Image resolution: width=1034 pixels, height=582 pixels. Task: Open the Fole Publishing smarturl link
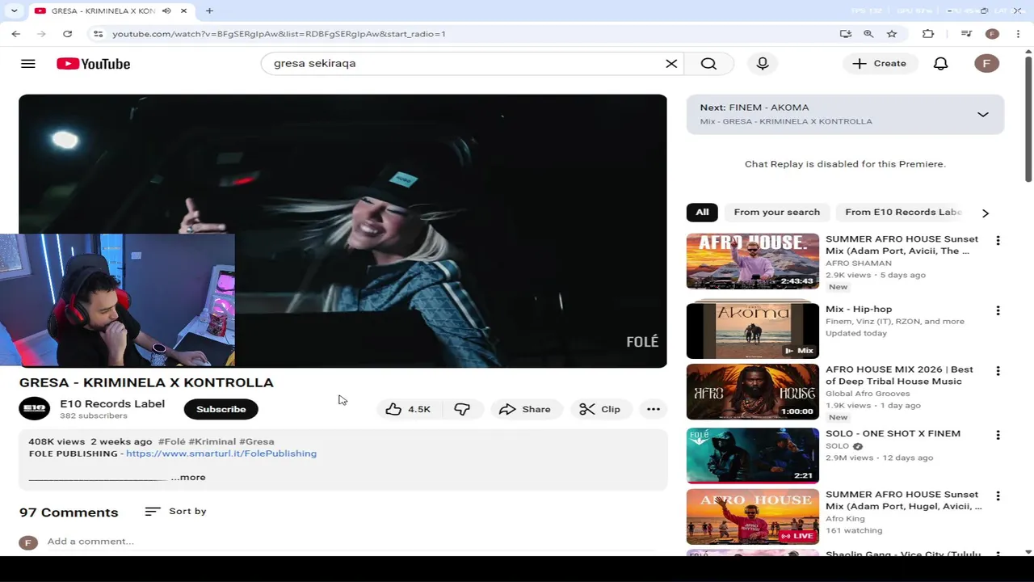(221, 453)
